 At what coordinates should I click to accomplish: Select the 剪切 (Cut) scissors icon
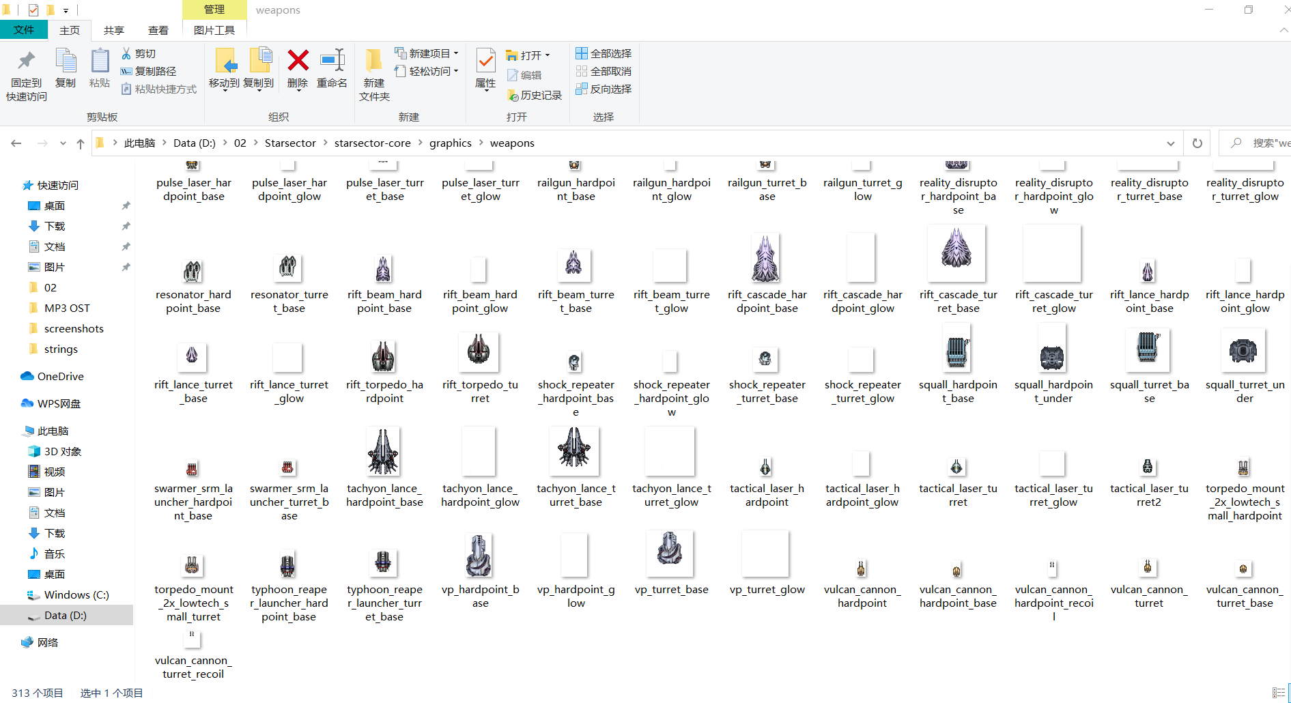pyautogui.click(x=127, y=53)
